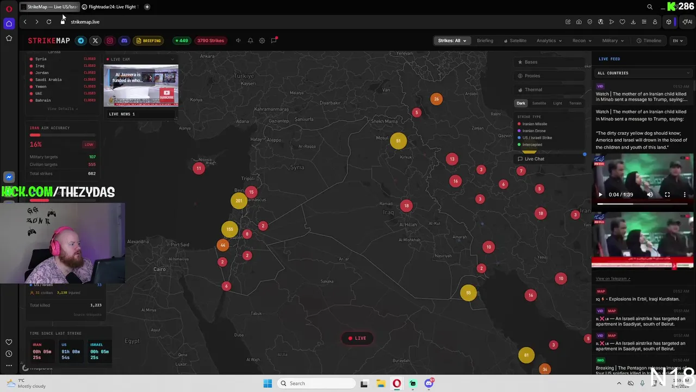Reload the strikemap.live page

[x=49, y=22]
